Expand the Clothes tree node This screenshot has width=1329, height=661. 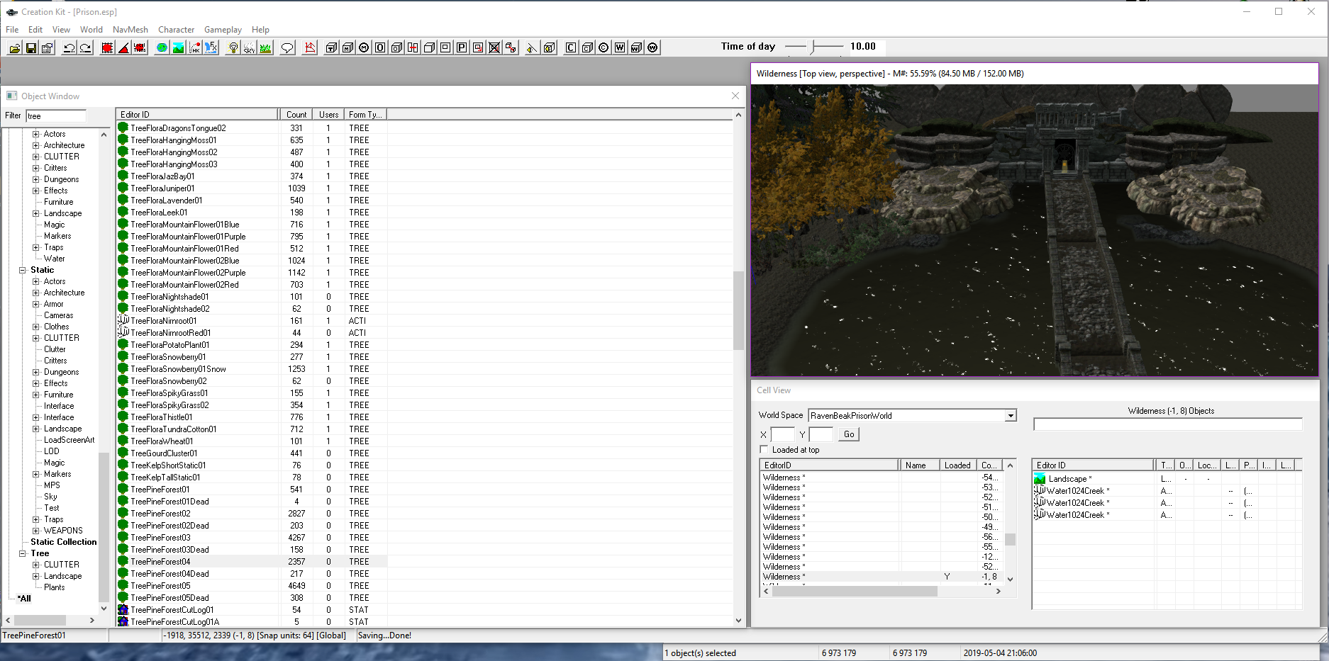(36, 327)
